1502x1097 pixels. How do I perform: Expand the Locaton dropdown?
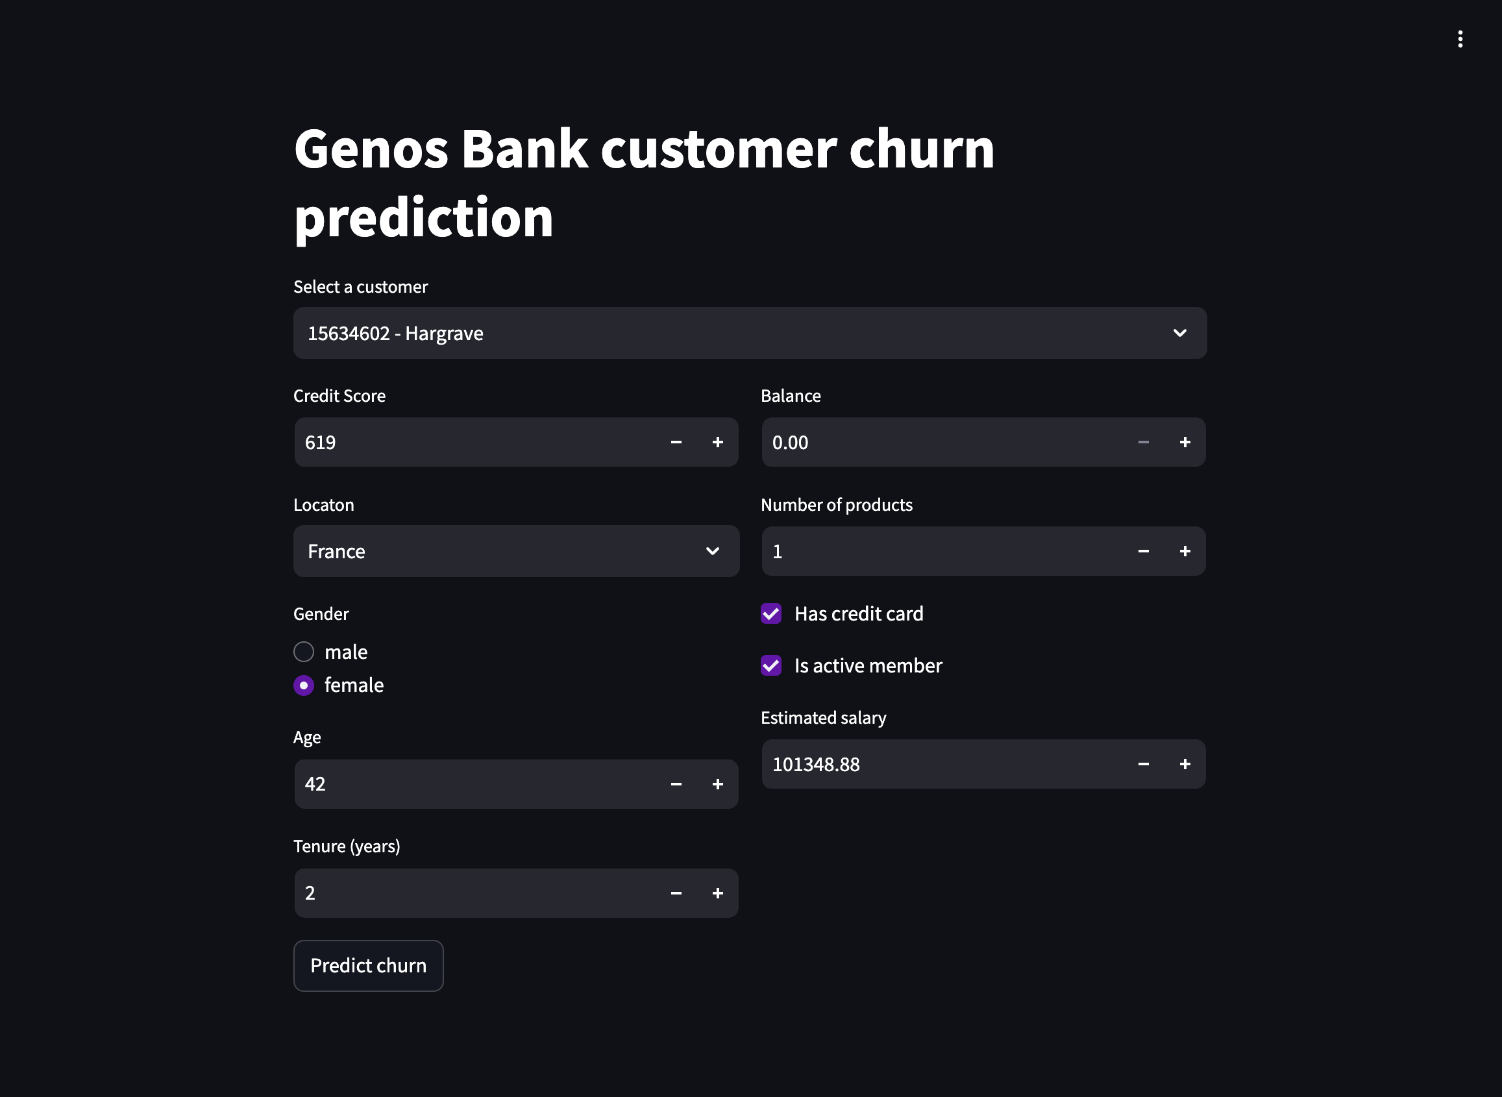click(516, 551)
